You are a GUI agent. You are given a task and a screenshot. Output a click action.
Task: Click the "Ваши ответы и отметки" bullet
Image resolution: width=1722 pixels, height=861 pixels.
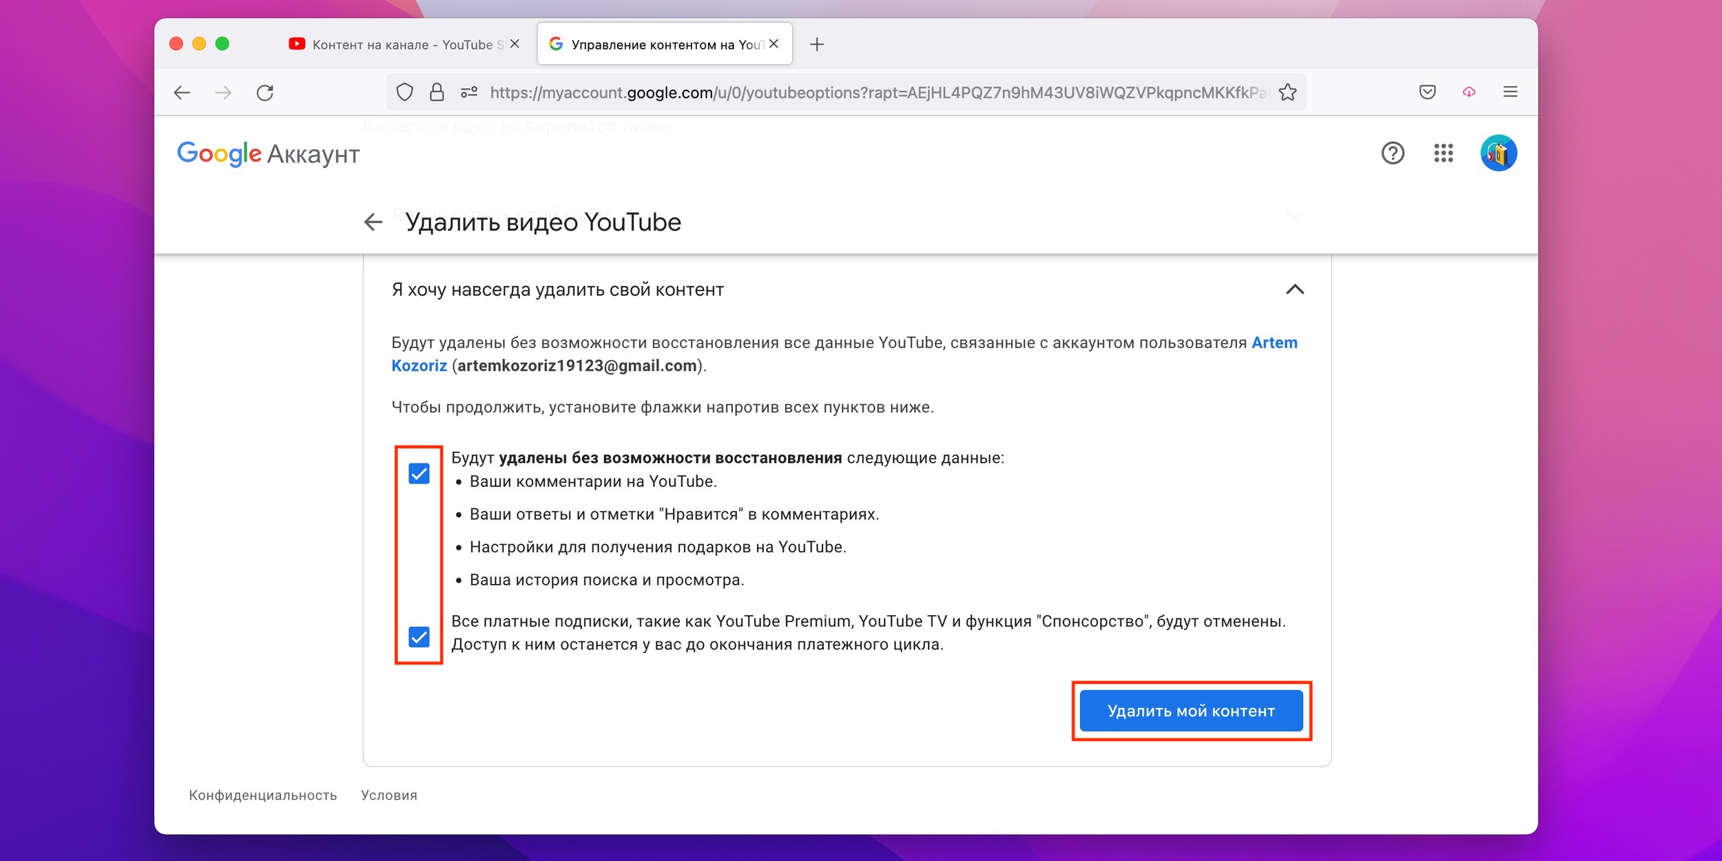tap(674, 515)
